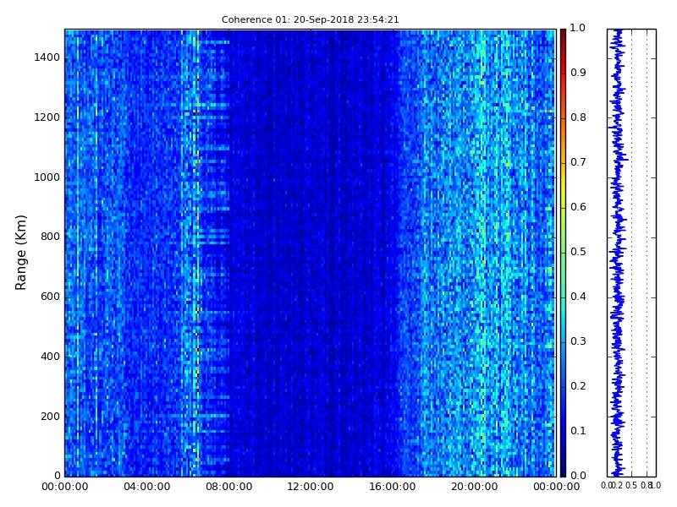677x507 pixels.
Task: Click the 'Range (Km)' axis label
Action: pos(20,253)
